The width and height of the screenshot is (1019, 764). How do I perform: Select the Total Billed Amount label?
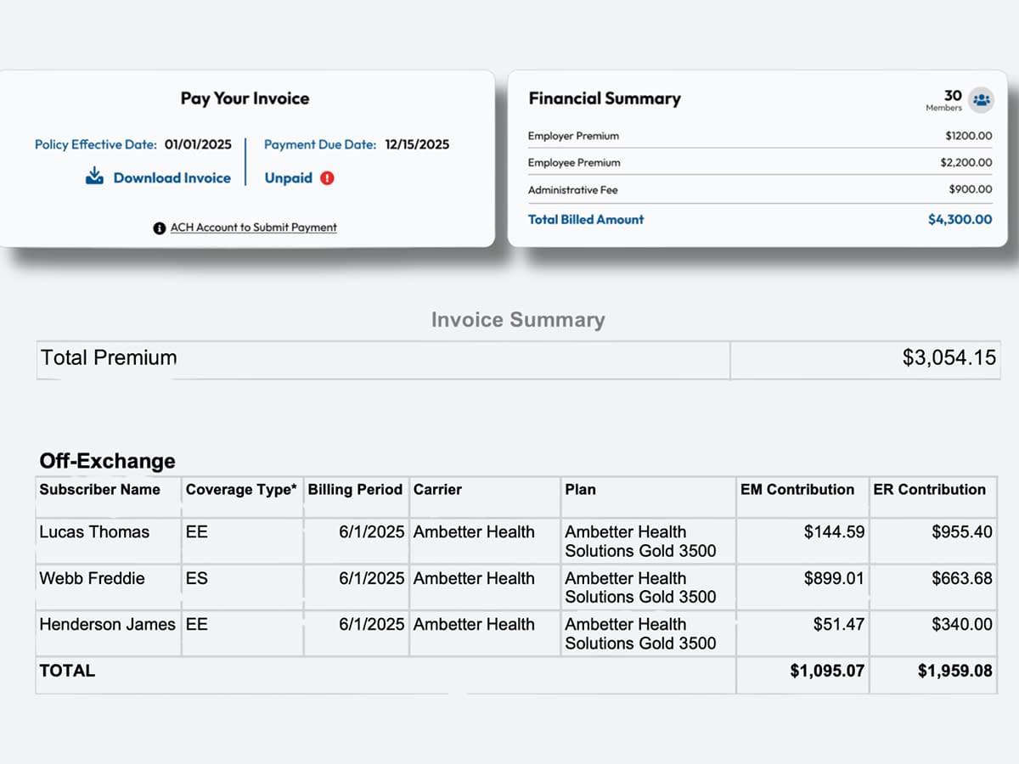(586, 219)
